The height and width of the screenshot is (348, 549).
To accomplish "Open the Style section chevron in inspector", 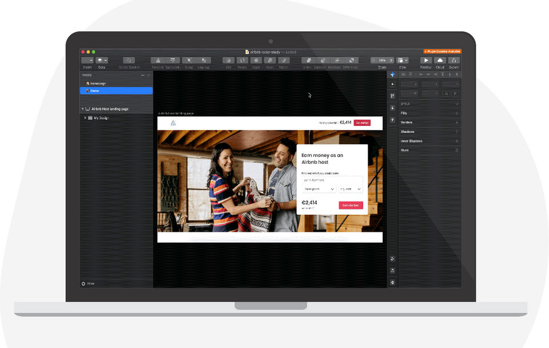I will point(456,104).
